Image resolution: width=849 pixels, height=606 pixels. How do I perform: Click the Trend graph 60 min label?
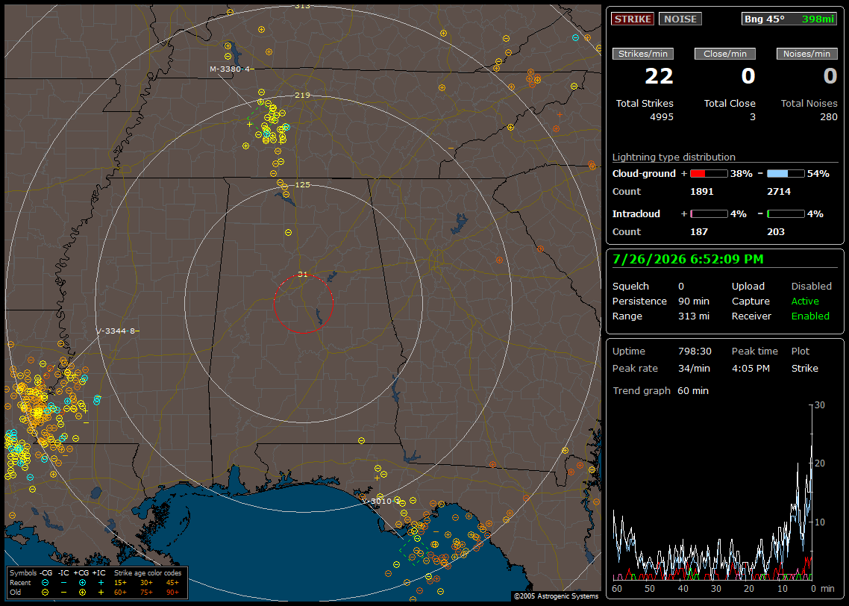(660, 390)
